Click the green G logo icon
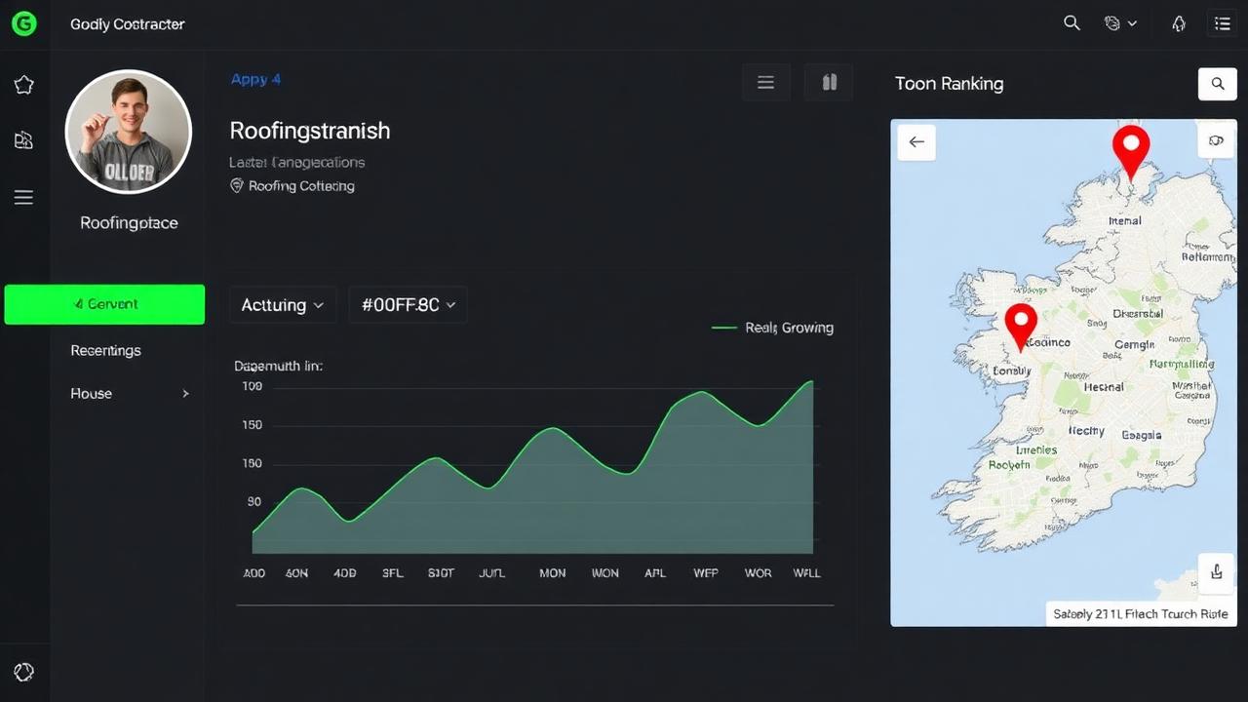The height and width of the screenshot is (702, 1248). point(23,23)
